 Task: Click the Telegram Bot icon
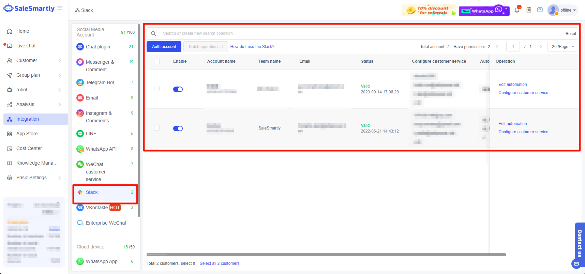80,82
